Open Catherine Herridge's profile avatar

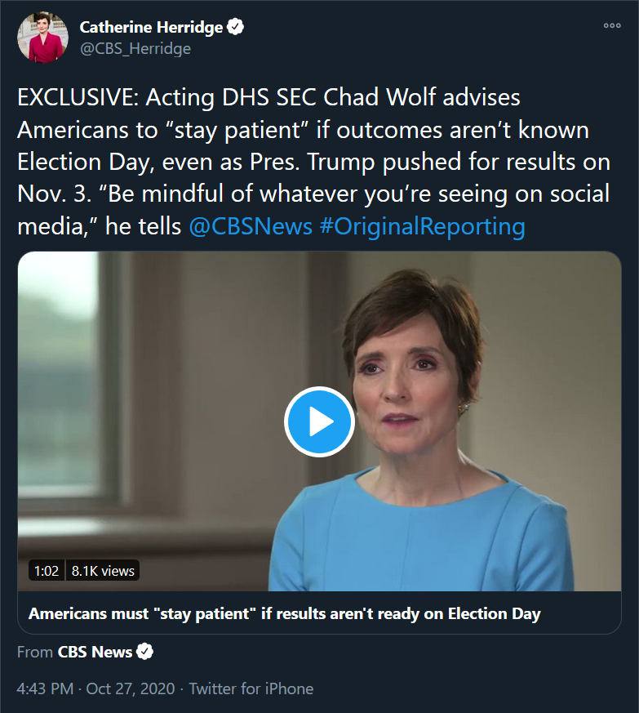coord(42,38)
